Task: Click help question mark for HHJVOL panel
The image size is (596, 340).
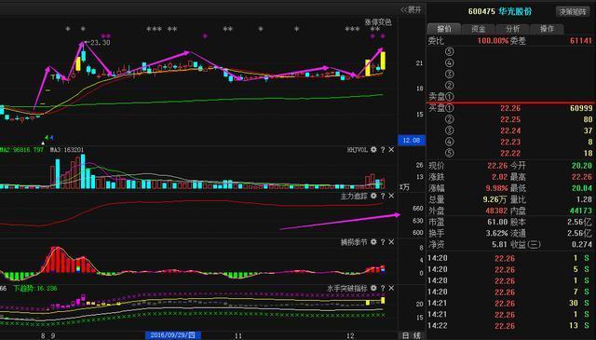Action: [x=383, y=150]
